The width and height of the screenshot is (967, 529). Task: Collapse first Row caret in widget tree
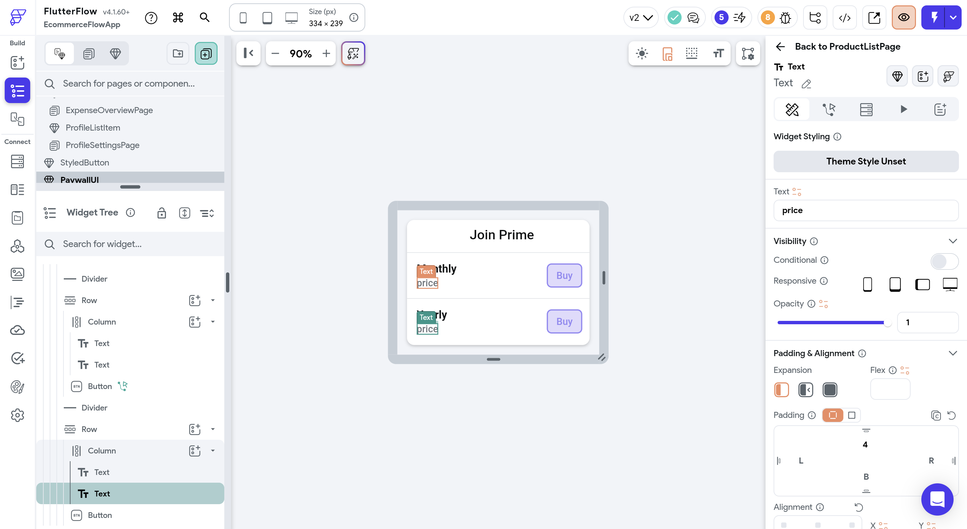pos(213,300)
